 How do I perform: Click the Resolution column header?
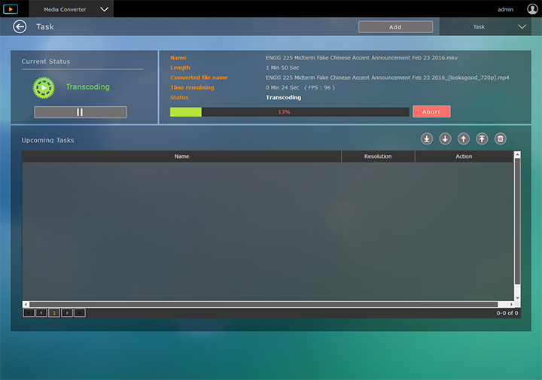pyautogui.click(x=378, y=157)
